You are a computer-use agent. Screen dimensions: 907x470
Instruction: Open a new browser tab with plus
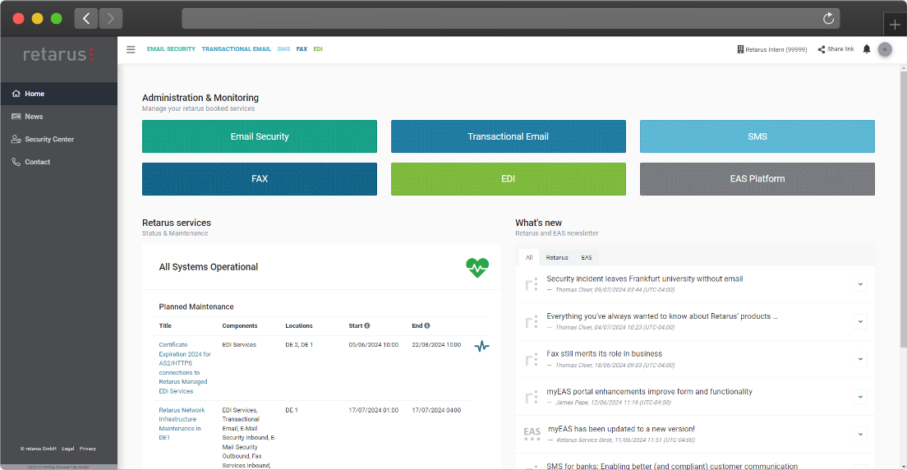click(895, 25)
